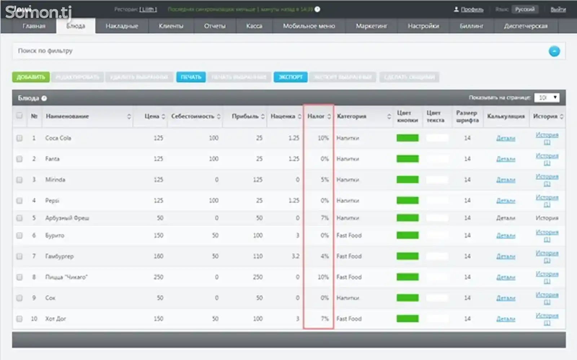Image resolution: width=577 pixels, height=360 pixels.
Task: Select the Блюда tab
Action: click(76, 26)
